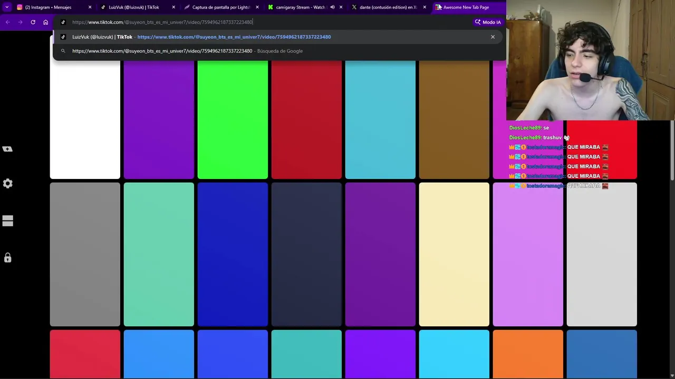Activate the Modo IA button

pos(488,22)
